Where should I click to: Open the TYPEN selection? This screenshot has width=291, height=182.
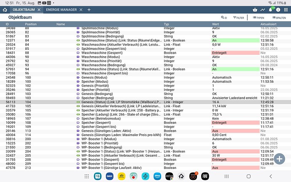(259, 18)
